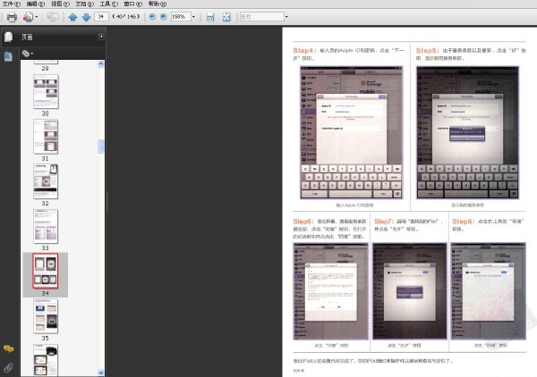Open the attachments paperclip panel
The width and height of the screenshot is (537, 377).
click(x=8, y=368)
